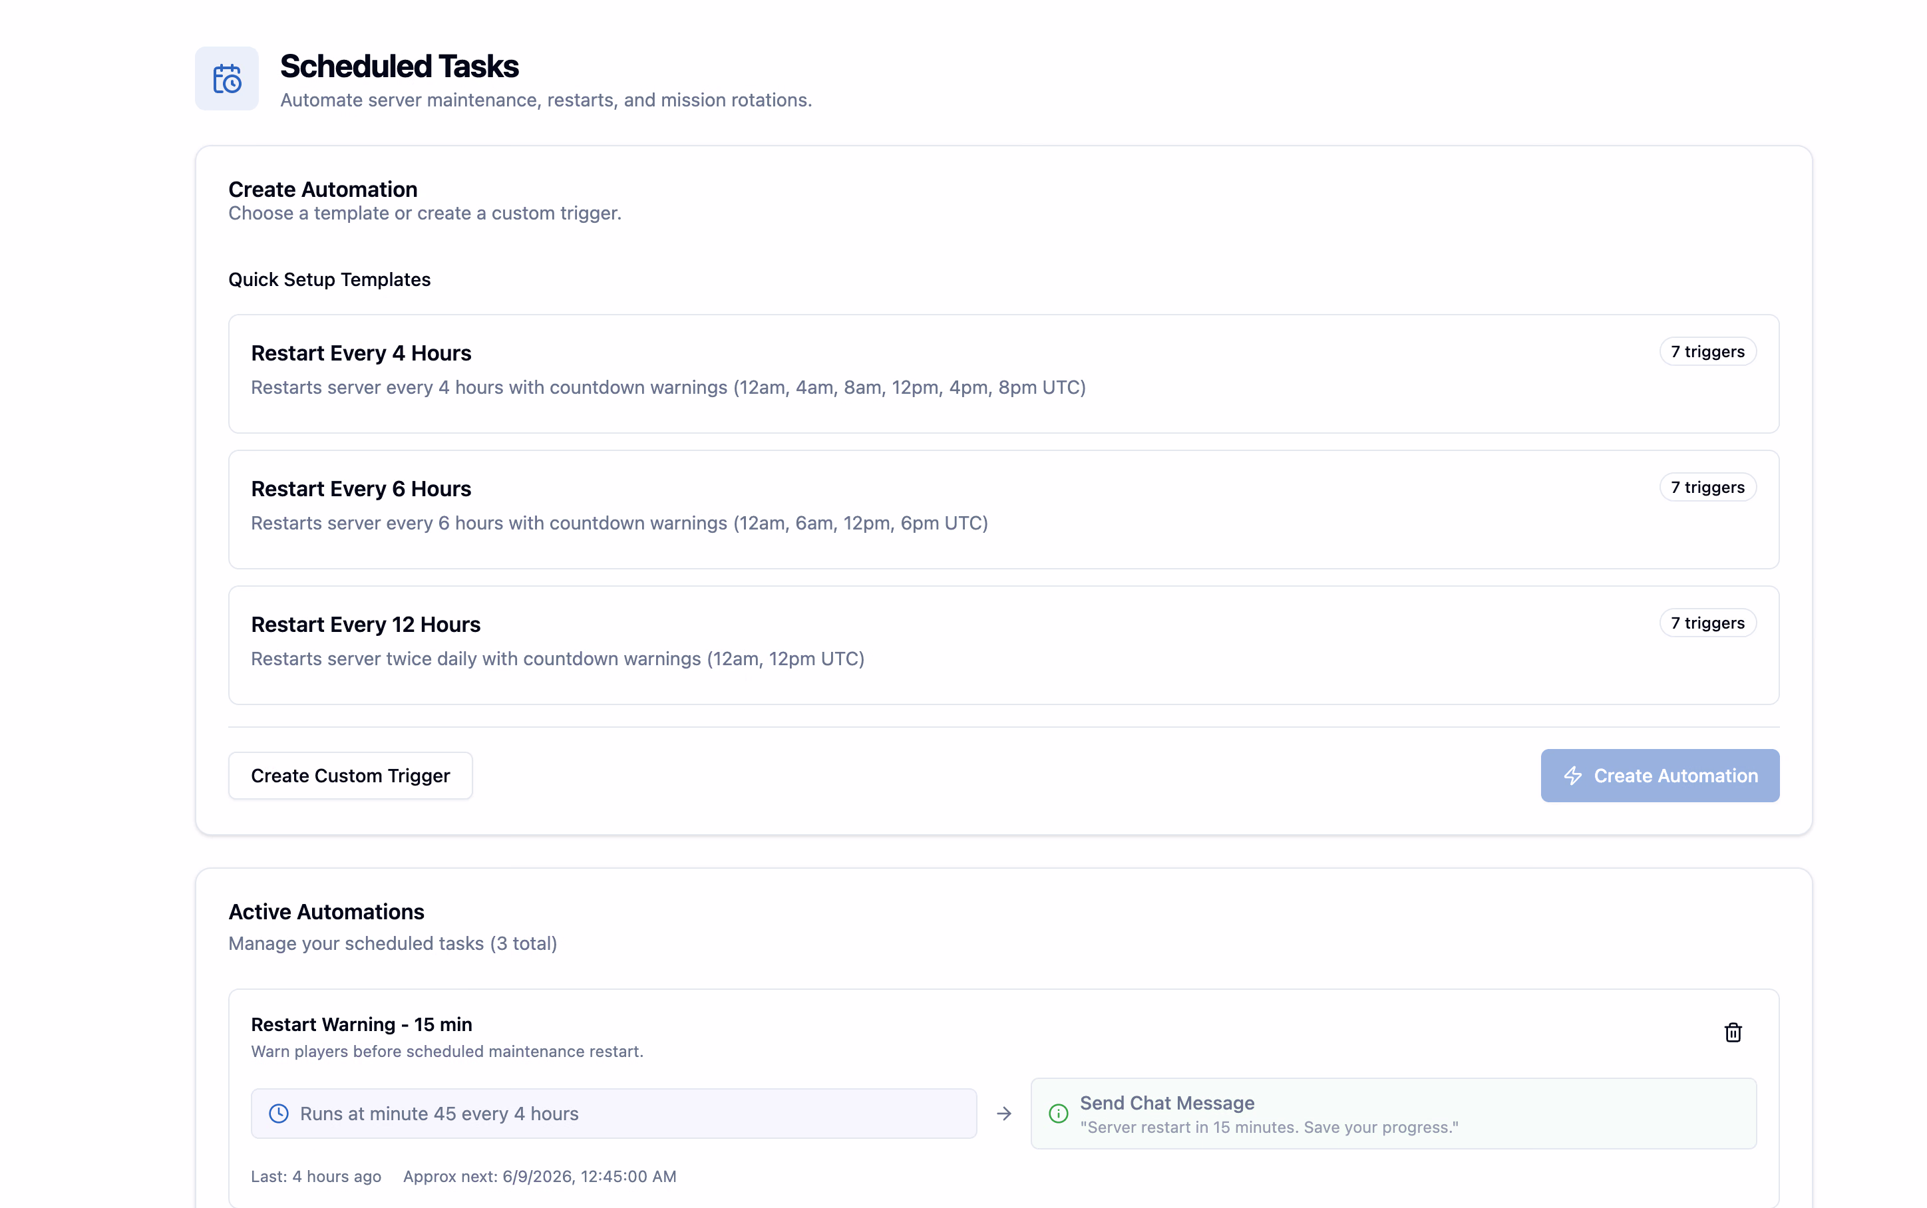Click 'Warn players before scheduled maintenance restart.' description
The image size is (1927, 1208).
click(446, 1052)
